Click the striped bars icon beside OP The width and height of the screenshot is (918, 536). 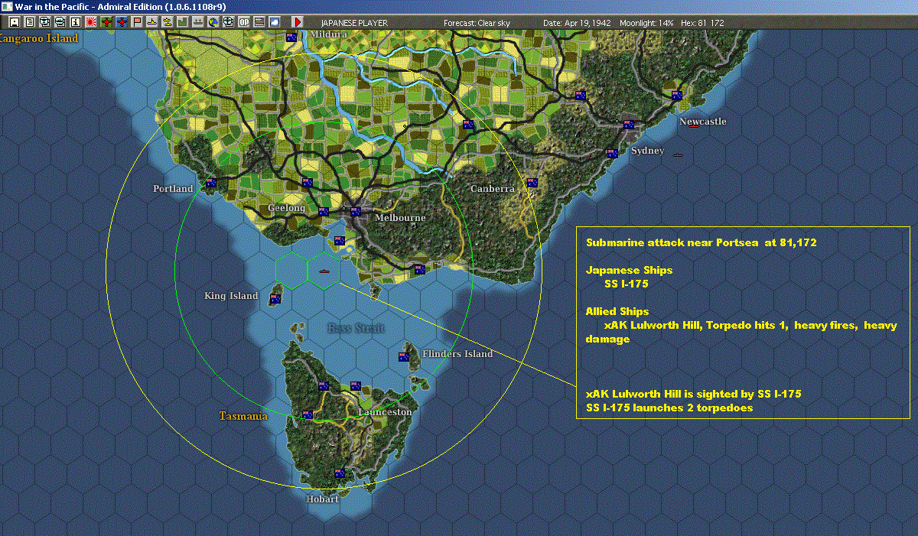[x=259, y=22]
